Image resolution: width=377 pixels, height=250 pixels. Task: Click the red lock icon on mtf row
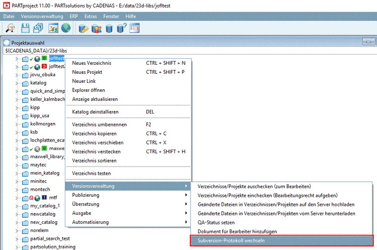tap(32, 198)
